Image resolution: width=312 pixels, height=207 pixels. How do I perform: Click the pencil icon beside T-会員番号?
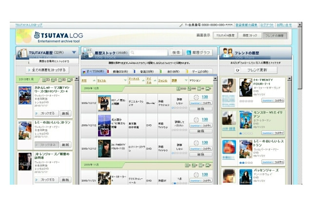(181, 25)
